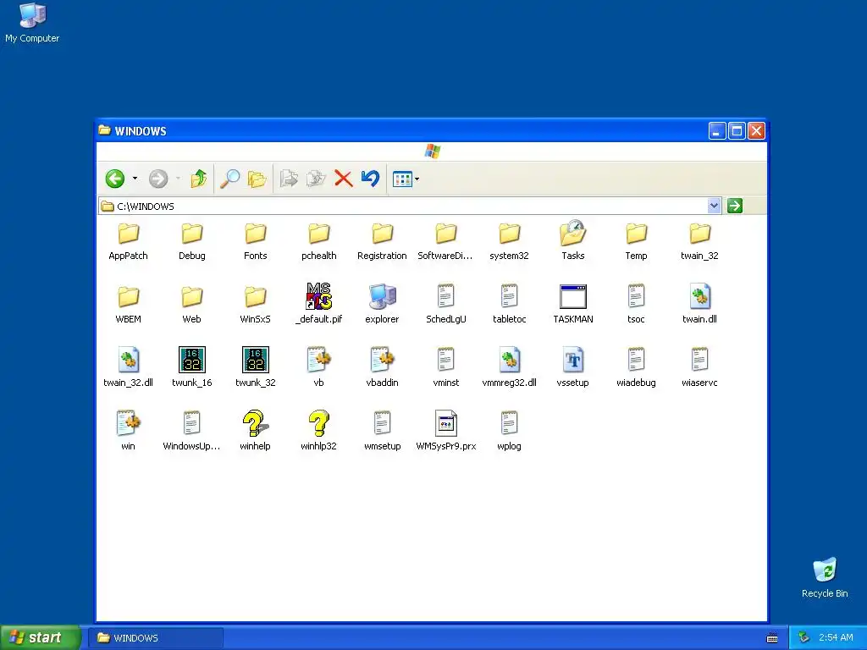Select the twunk_32 program
Image resolution: width=867 pixels, height=650 pixels.
(x=256, y=367)
